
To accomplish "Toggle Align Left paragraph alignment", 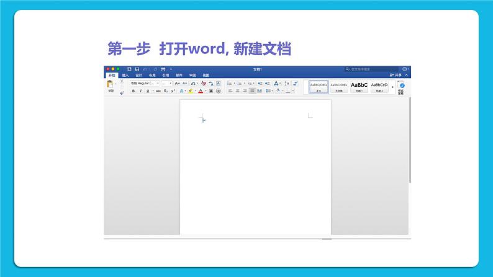I will pyautogui.click(x=230, y=90).
